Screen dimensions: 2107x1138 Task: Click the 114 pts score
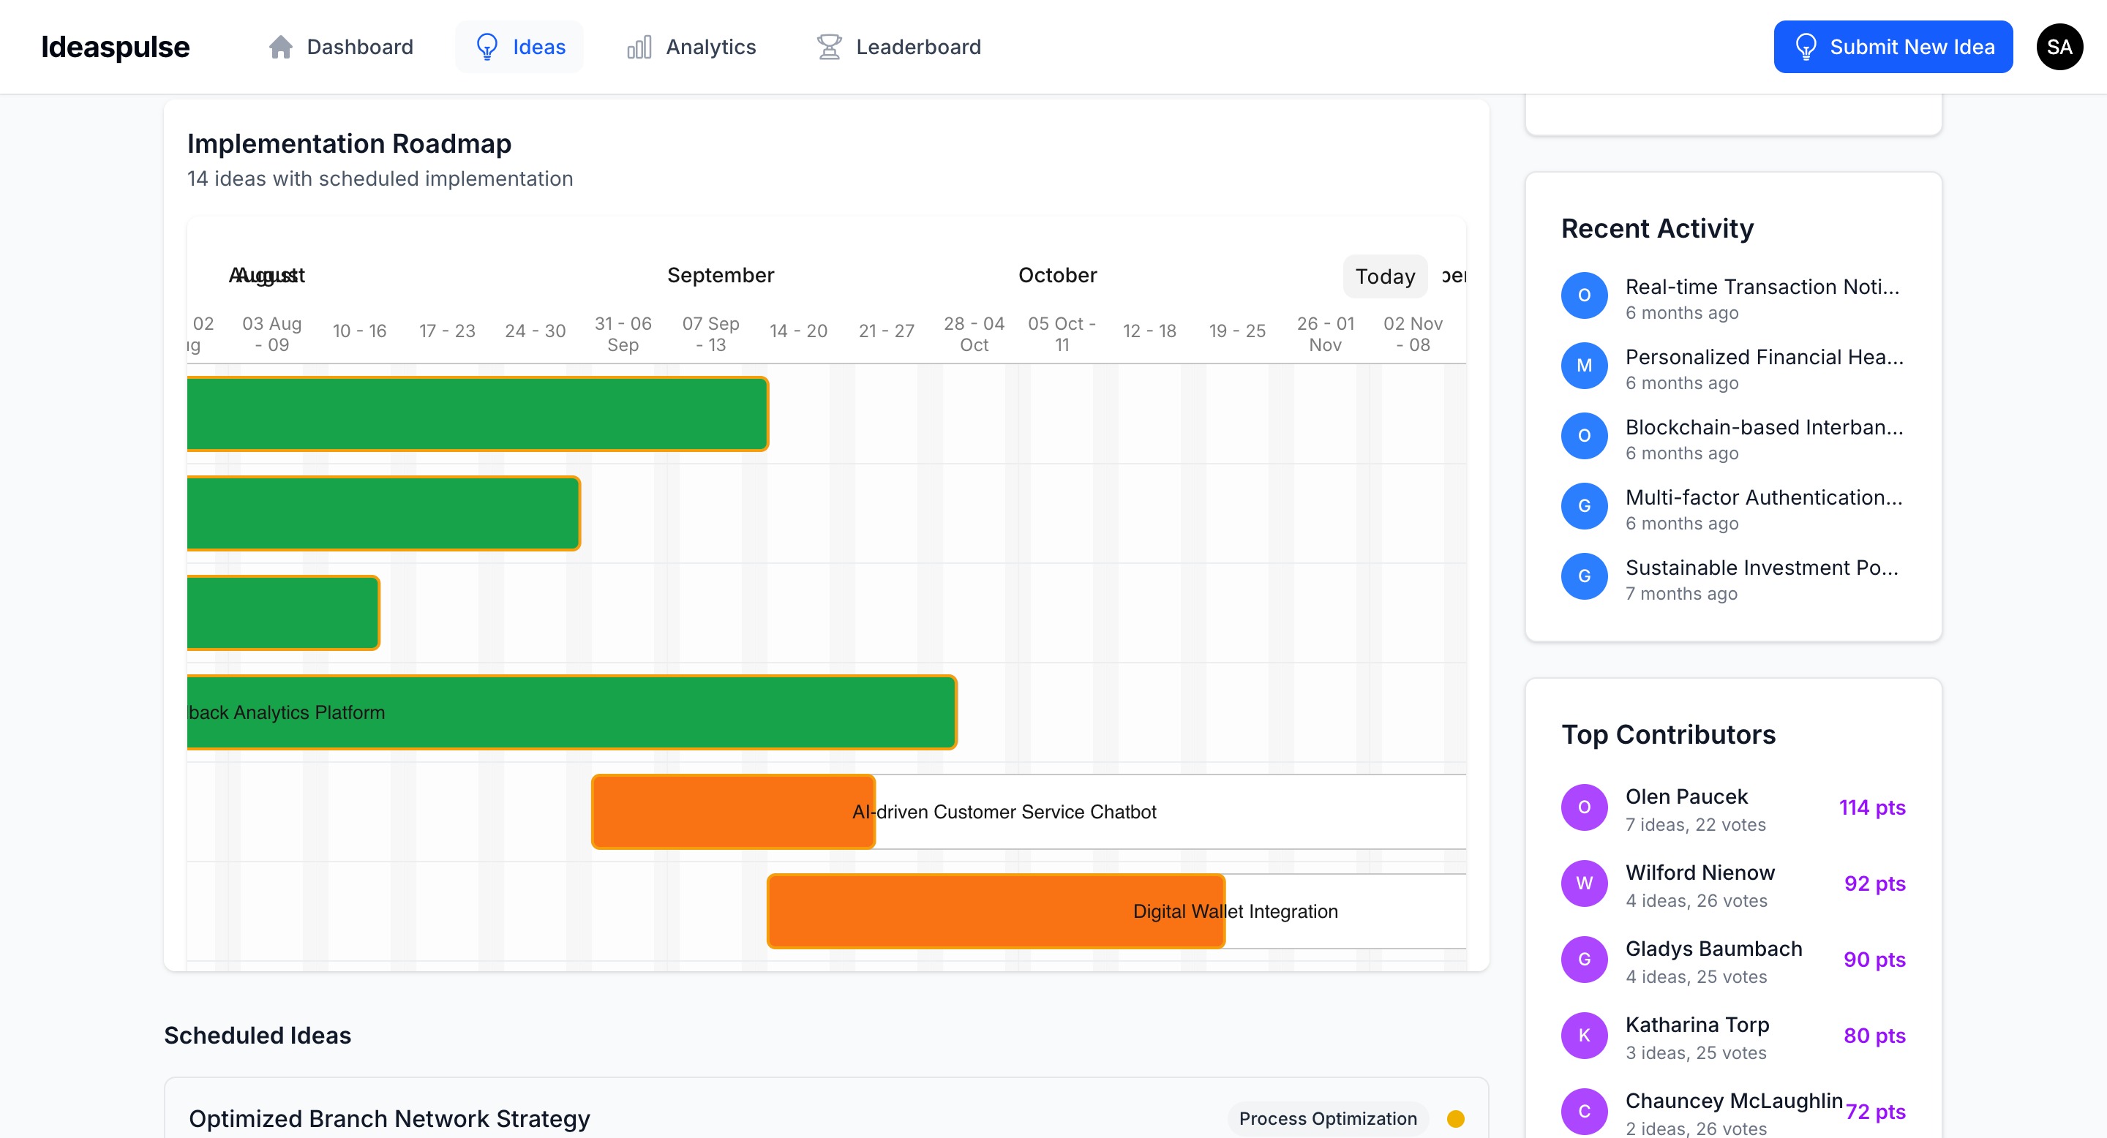point(1872,807)
